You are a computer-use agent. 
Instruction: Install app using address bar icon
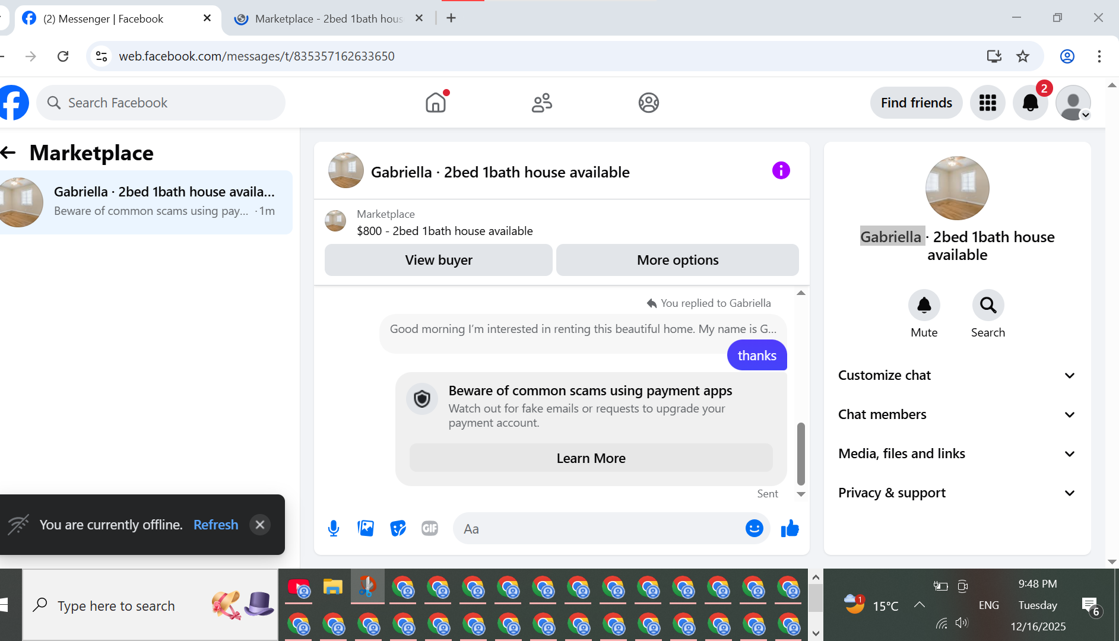(x=994, y=56)
